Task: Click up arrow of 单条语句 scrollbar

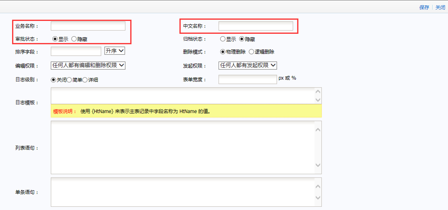Action: point(318,187)
